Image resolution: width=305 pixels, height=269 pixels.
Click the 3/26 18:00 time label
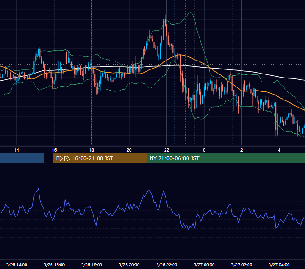pyautogui.click(x=91, y=265)
